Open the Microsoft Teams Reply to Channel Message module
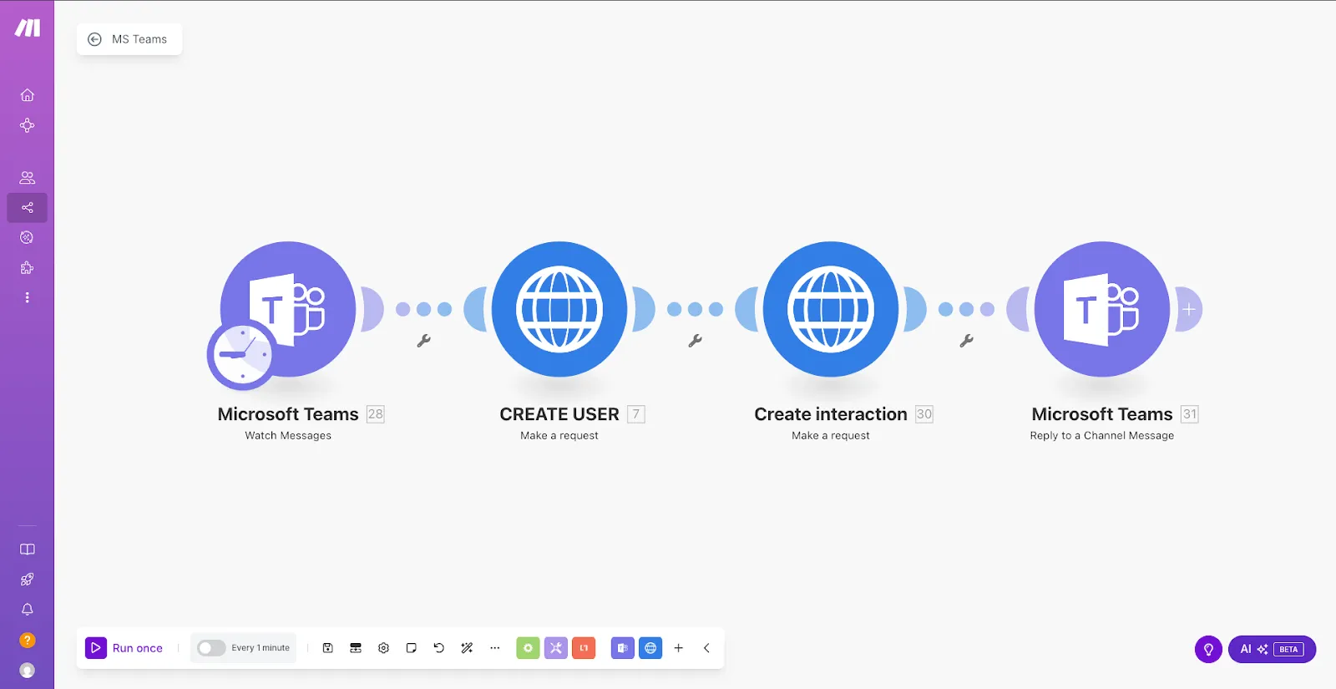Image resolution: width=1336 pixels, height=689 pixels. click(x=1102, y=309)
